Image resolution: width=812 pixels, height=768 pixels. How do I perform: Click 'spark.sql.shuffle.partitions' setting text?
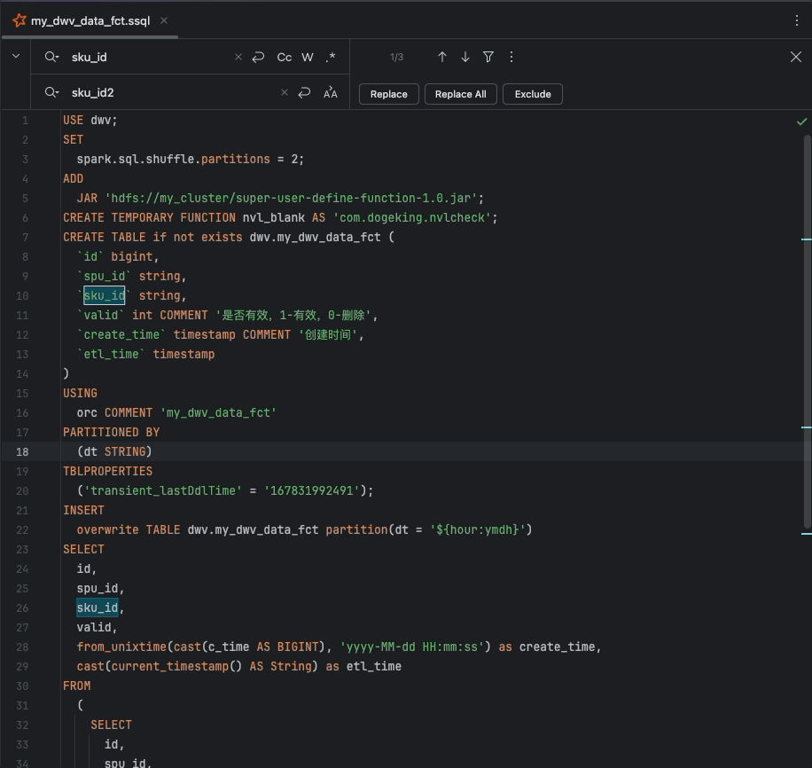tap(174, 159)
